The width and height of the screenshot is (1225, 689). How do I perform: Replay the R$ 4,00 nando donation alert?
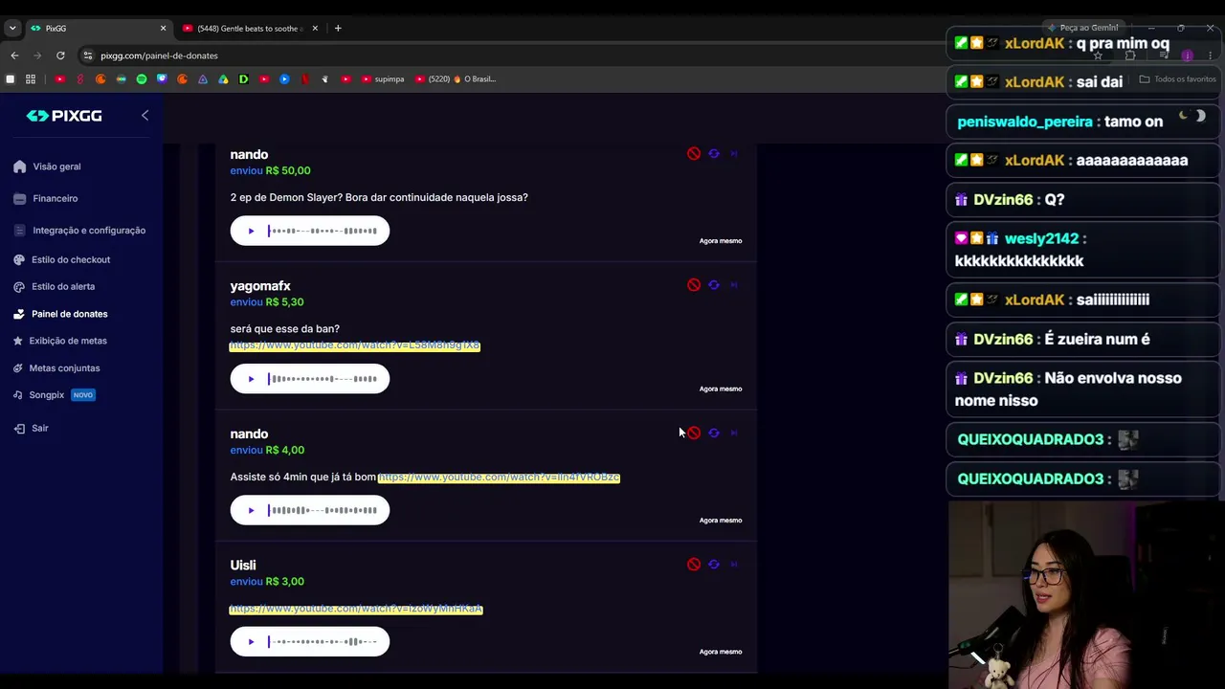coord(714,433)
